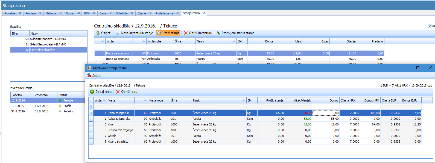This screenshot has height=163, width=435.
Task: Sort the dialog grid by Prošlo stanje
Action: pyautogui.click(x=271, y=100)
